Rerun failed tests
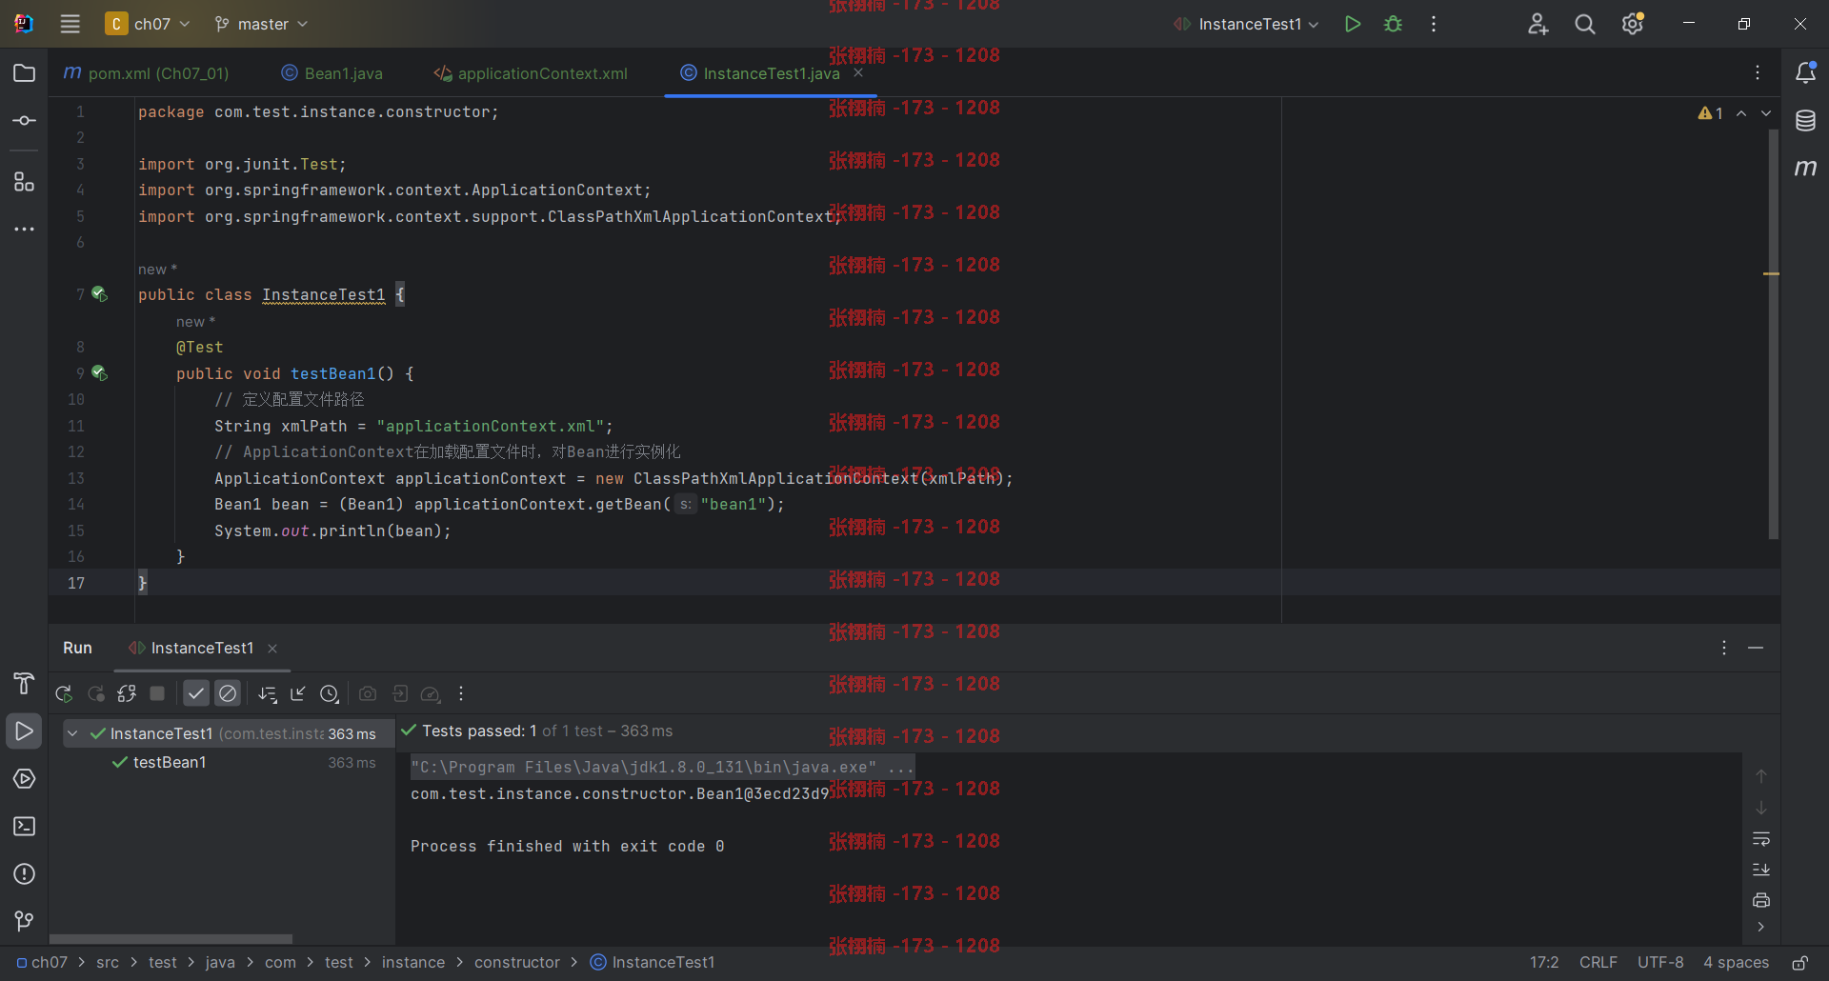1829x981 pixels. pyautogui.click(x=95, y=693)
